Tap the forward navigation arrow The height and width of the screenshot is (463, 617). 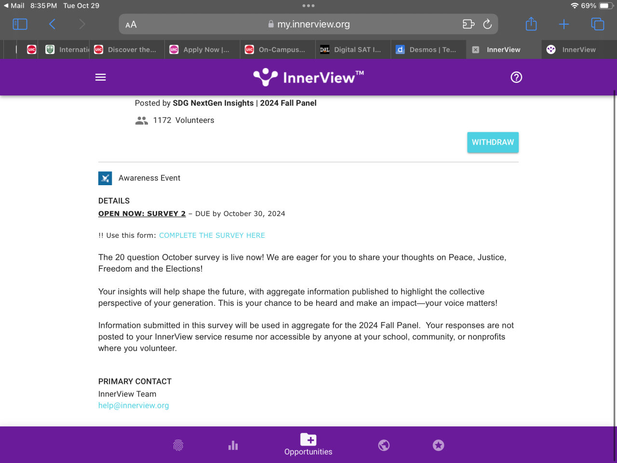82,24
